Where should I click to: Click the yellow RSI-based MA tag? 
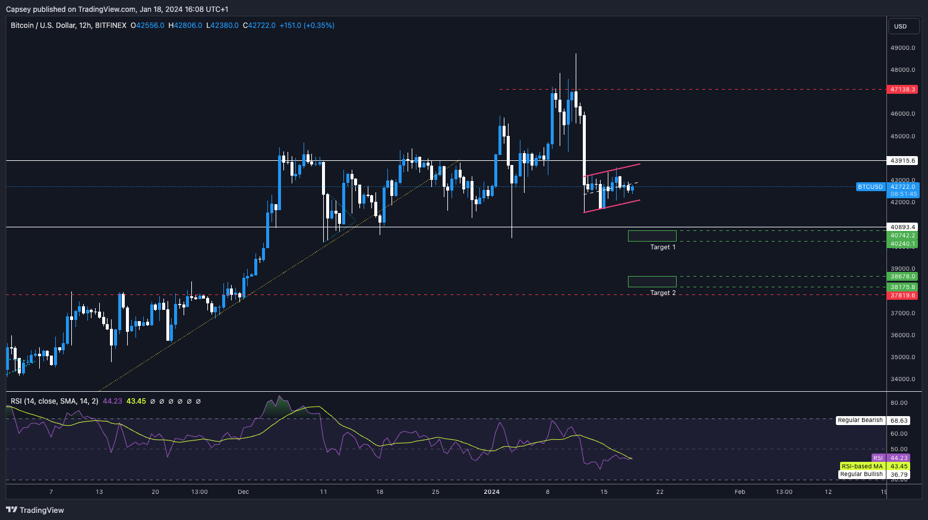(862, 466)
